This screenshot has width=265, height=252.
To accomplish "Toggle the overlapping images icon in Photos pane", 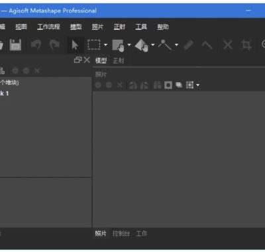I will point(179,85).
